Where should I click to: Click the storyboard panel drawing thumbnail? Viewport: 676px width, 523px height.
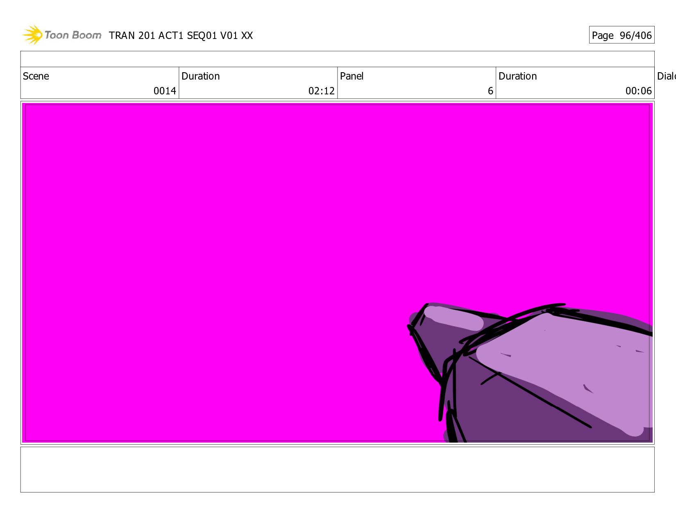coord(338,273)
